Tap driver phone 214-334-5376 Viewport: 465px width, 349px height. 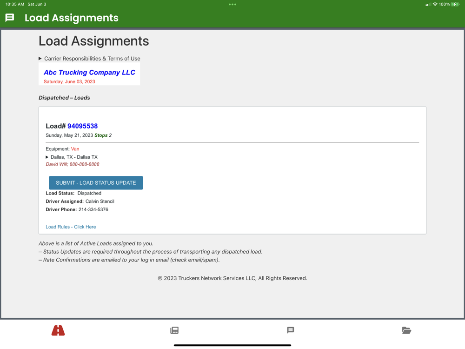[93, 209]
